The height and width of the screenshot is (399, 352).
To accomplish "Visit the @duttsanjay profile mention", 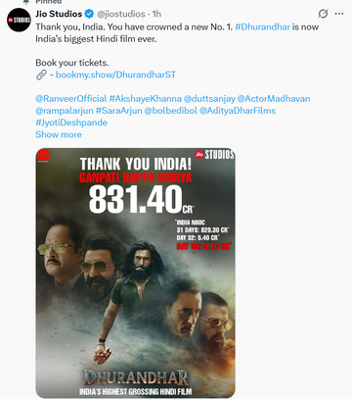I will 209,99.
